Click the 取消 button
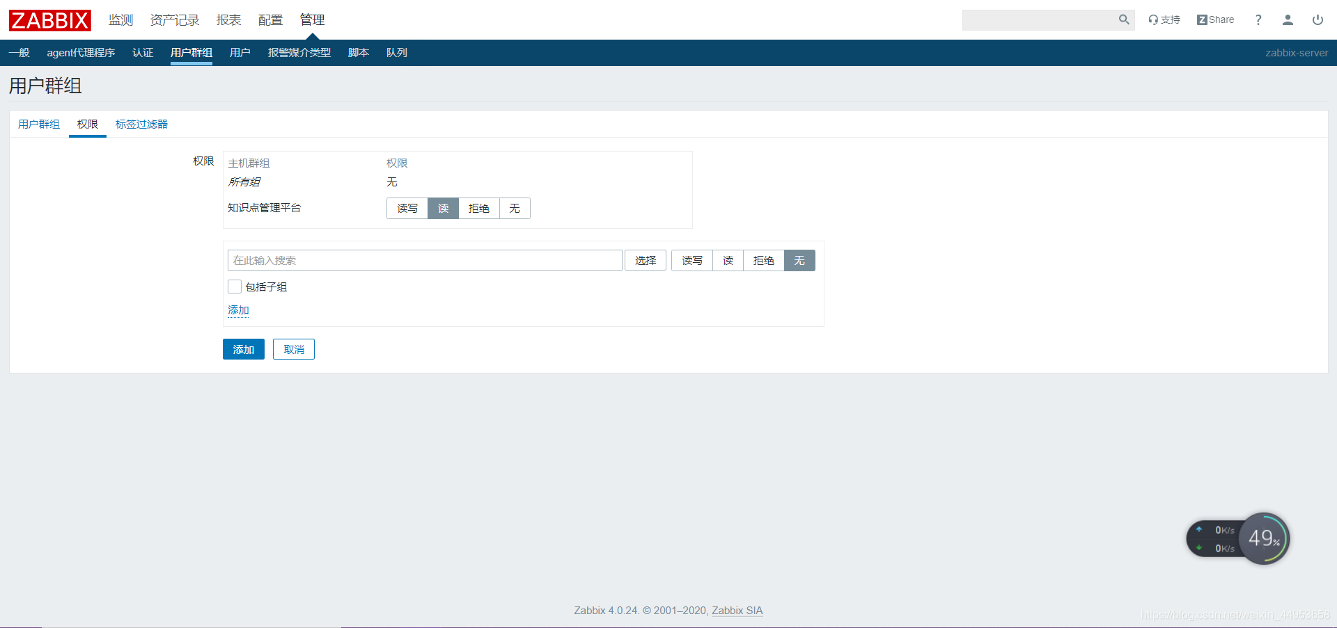 (294, 349)
